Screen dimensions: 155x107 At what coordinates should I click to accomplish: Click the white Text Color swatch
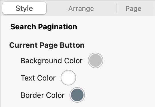[x=68, y=78]
